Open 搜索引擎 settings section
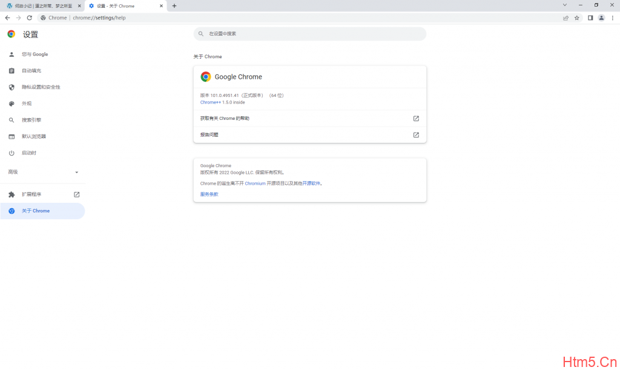The image size is (620, 370). click(x=42, y=120)
